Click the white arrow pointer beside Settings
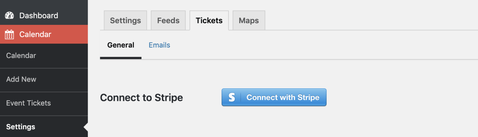Screen dimensions: 478x137 pyautogui.click(x=86, y=127)
